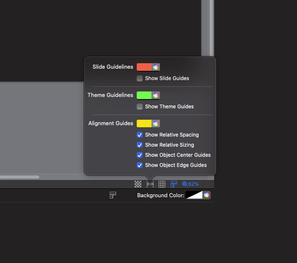Open color wheel for Slide Guidelines
Image resolution: width=297 pixels, height=263 pixels.
[x=156, y=67]
